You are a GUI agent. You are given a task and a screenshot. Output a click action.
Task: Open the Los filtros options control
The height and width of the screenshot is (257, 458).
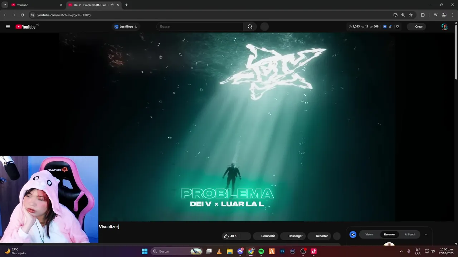point(126,27)
